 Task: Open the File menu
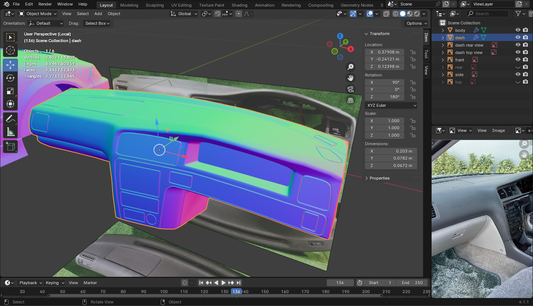[x=16, y=4]
